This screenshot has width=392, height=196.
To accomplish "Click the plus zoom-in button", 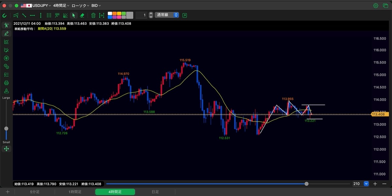I will pos(375,184).
